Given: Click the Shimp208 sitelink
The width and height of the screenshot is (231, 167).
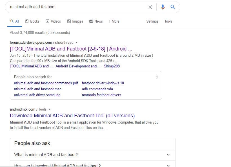Looking at the screenshot, I should pyautogui.click(x=112, y=66).
